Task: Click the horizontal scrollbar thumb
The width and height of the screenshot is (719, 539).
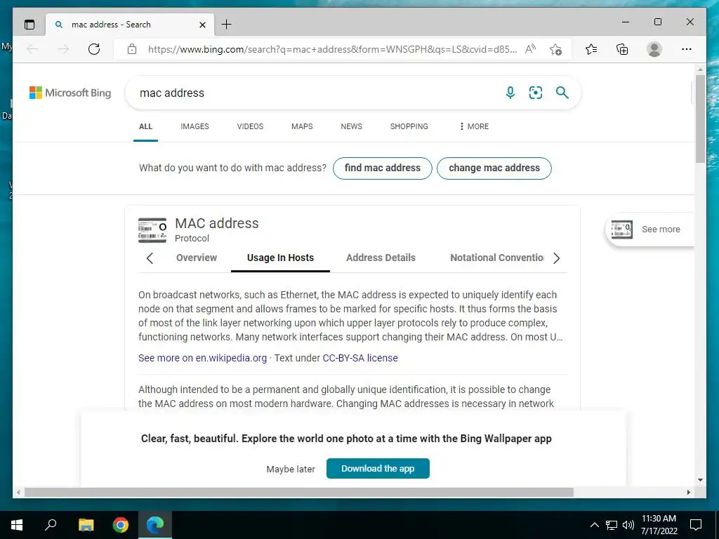Action: [299, 492]
